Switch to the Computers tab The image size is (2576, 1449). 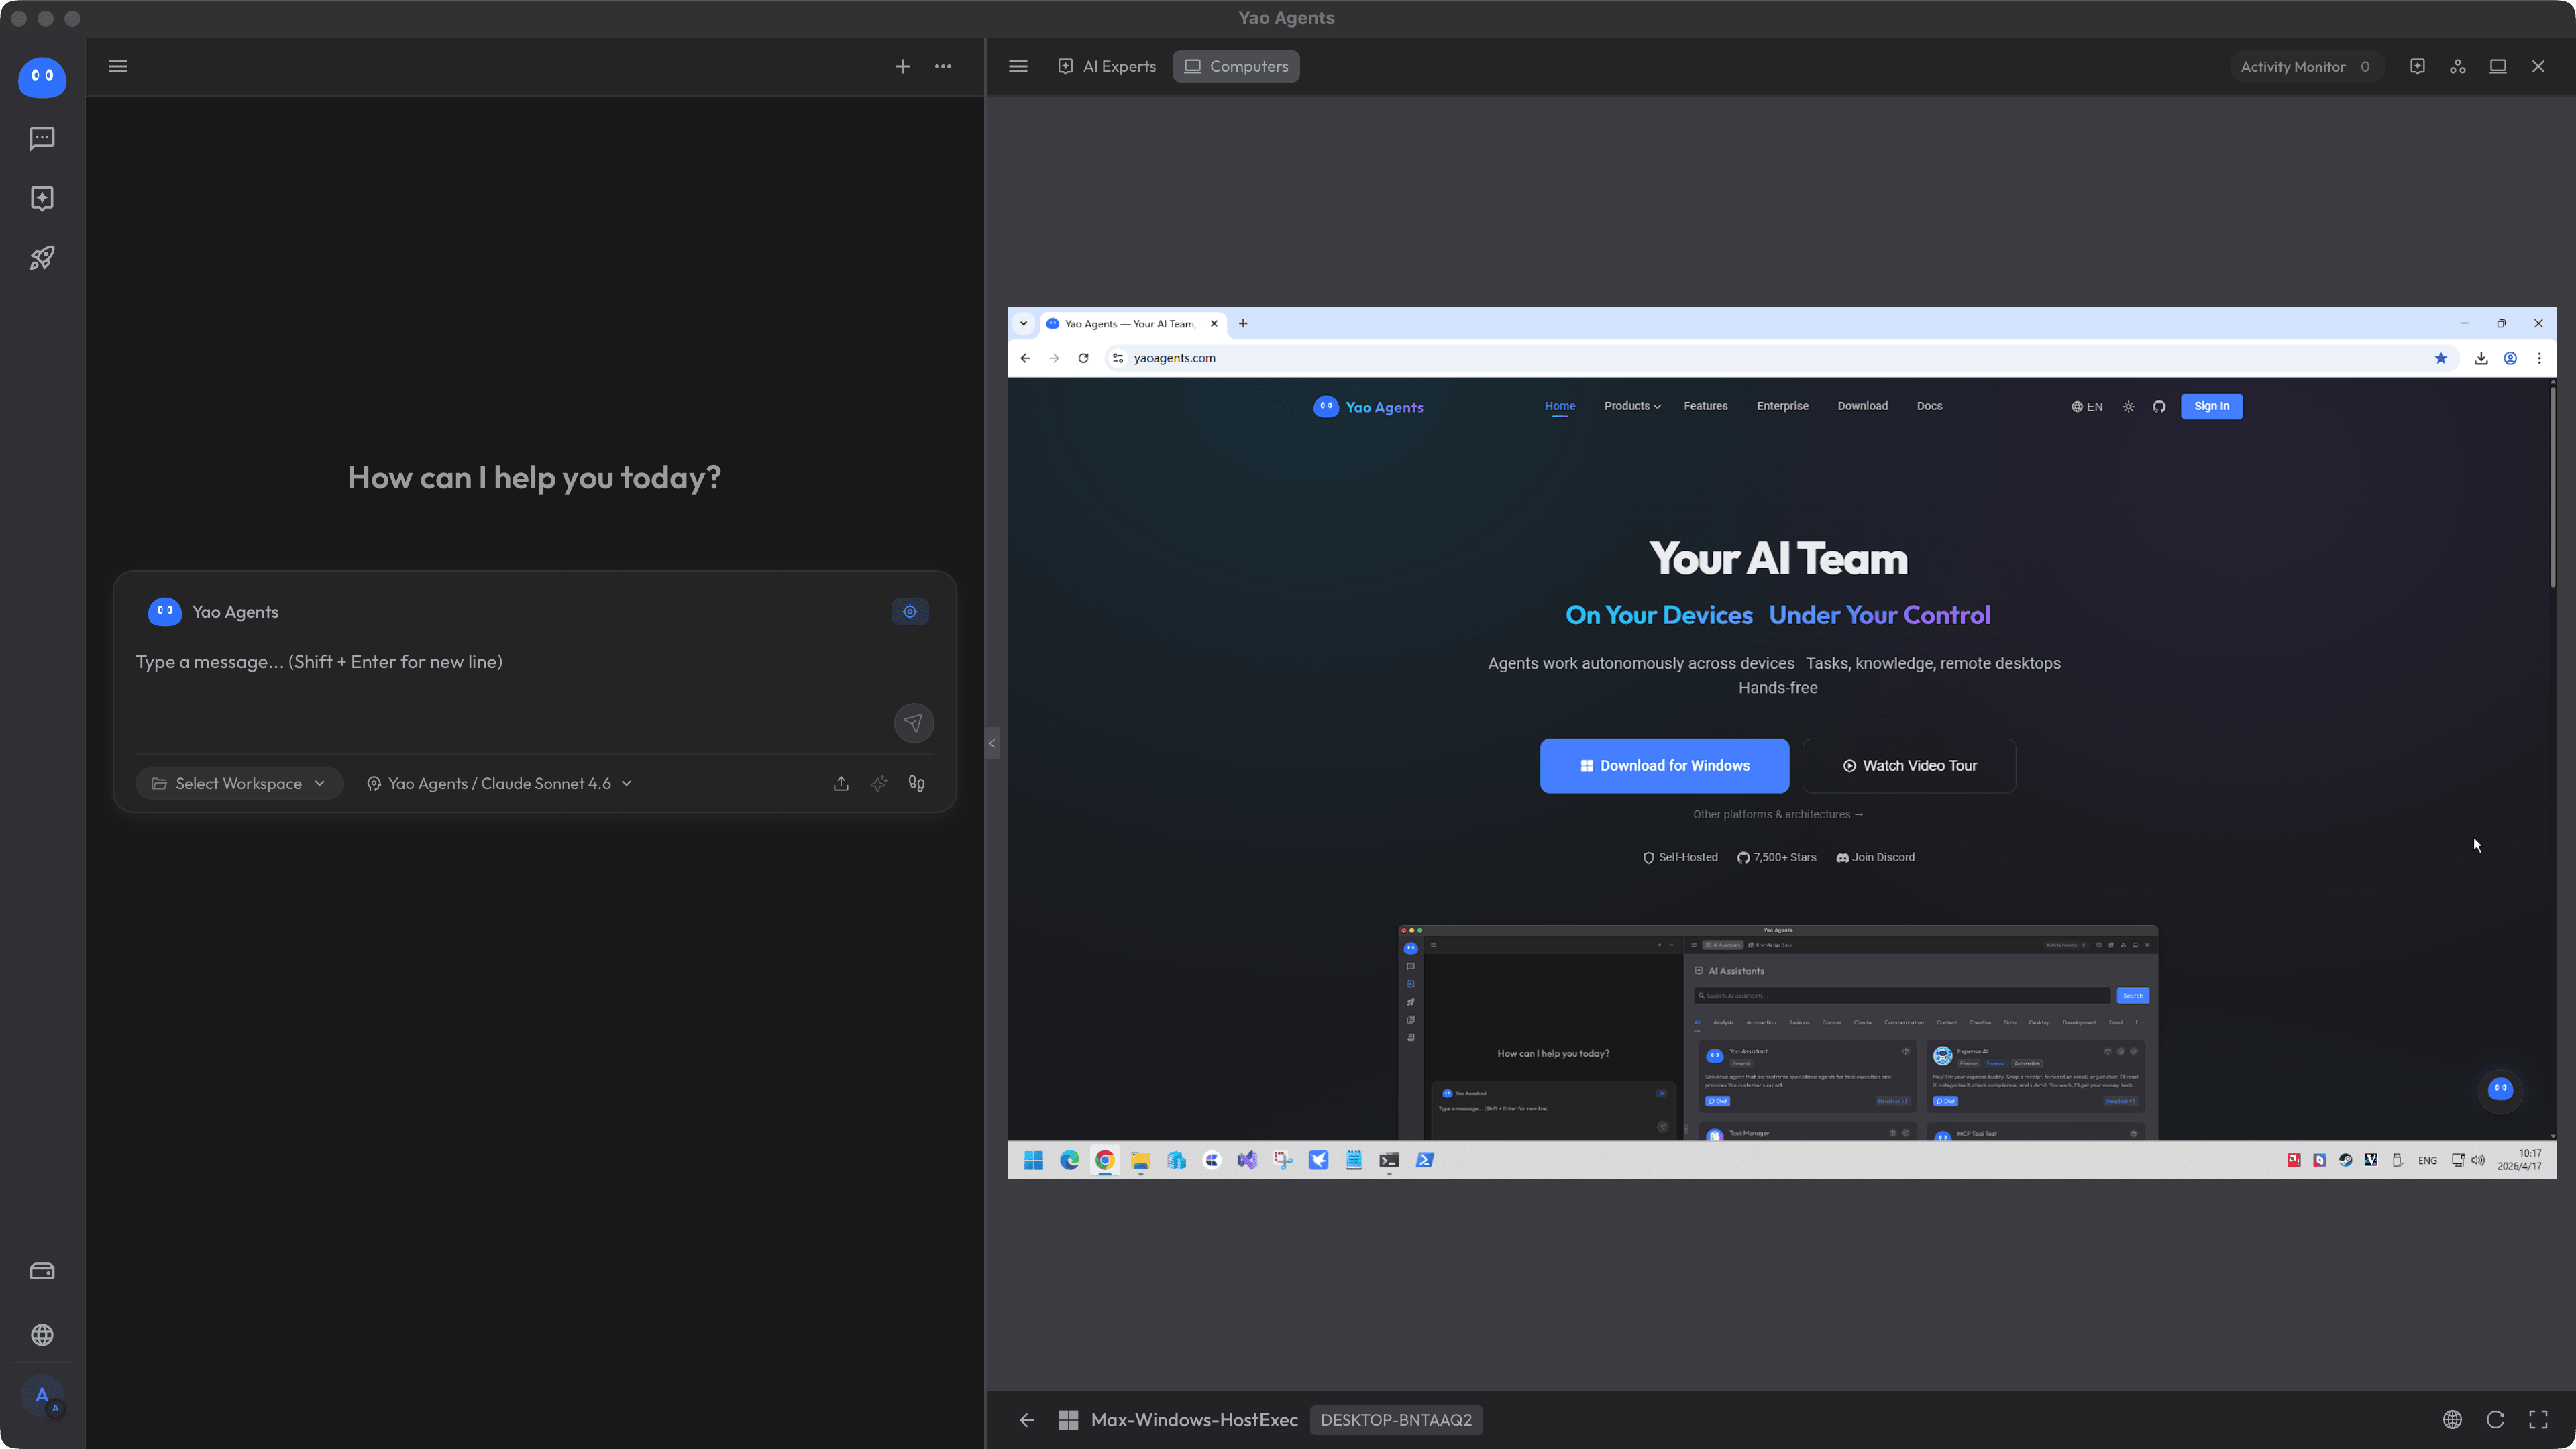[1236, 66]
